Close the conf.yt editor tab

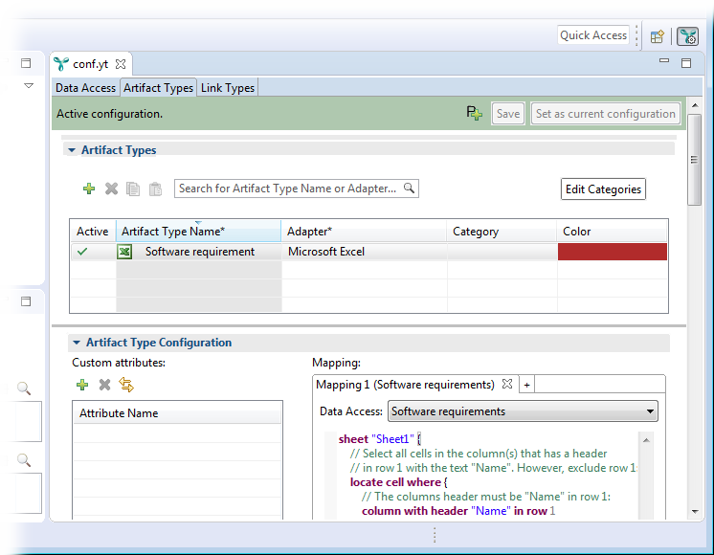(x=121, y=64)
